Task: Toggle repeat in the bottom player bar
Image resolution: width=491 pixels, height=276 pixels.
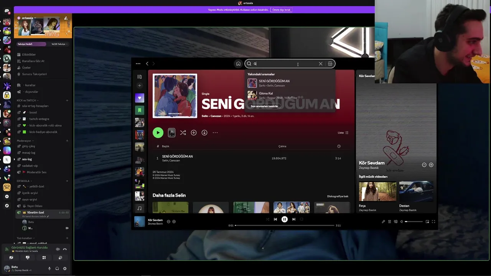Action: tap(302, 219)
